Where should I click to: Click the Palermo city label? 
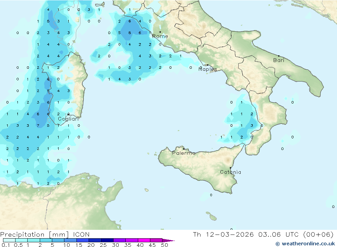tap(184, 153)
